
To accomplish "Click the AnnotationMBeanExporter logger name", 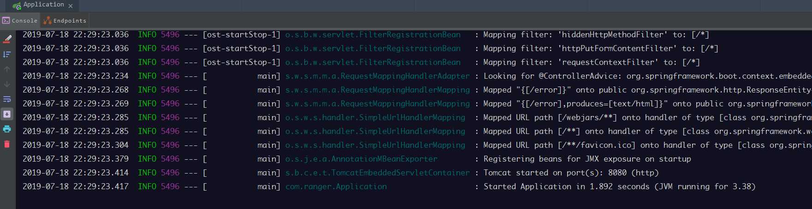I will [x=361, y=159].
